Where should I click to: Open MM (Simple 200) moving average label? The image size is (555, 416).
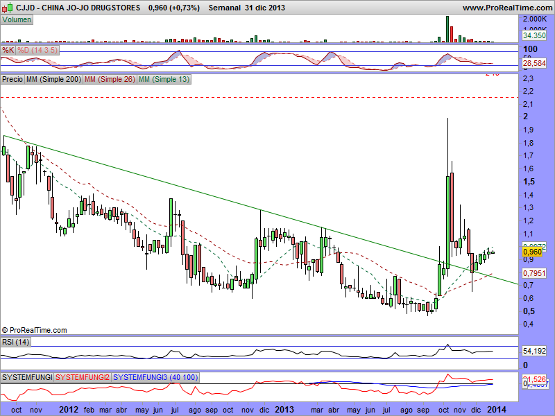(x=53, y=79)
